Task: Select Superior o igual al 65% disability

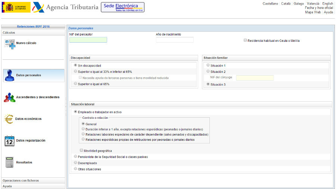Action: 76,84
